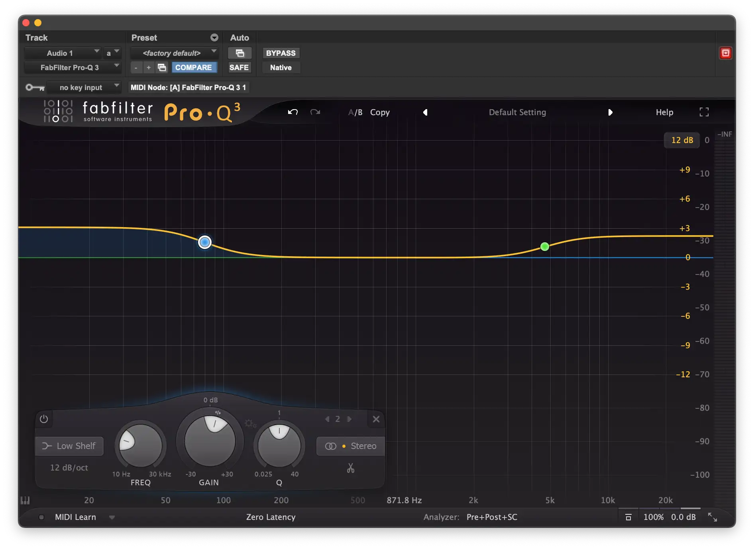The width and height of the screenshot is (754, 549).
Task: Click the resize arrows icon in bottom right
Action: (712, 517)
